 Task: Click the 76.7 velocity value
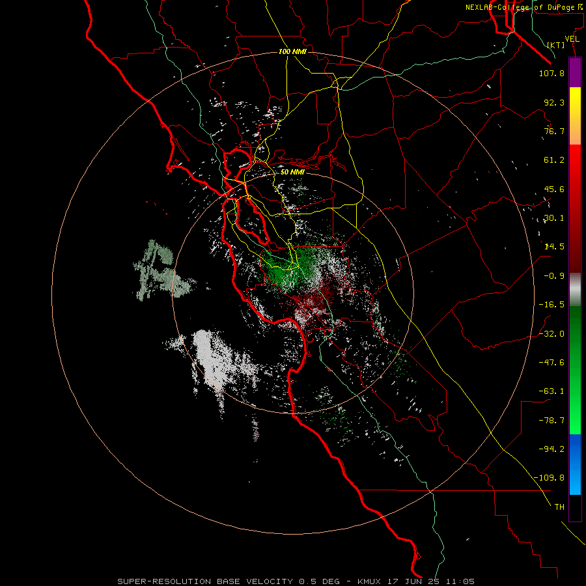click(x=554, y=131)
